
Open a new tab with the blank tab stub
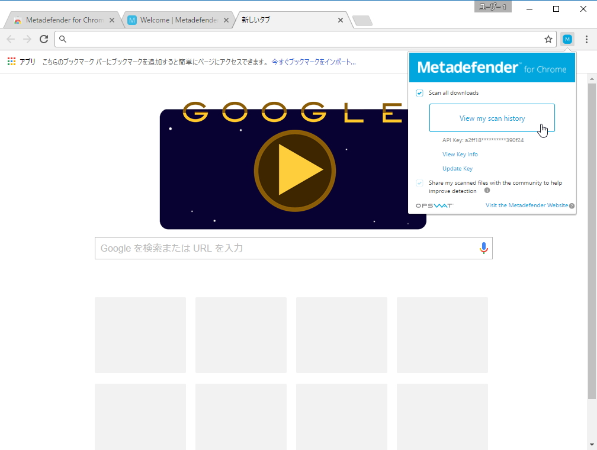(362, 20)
